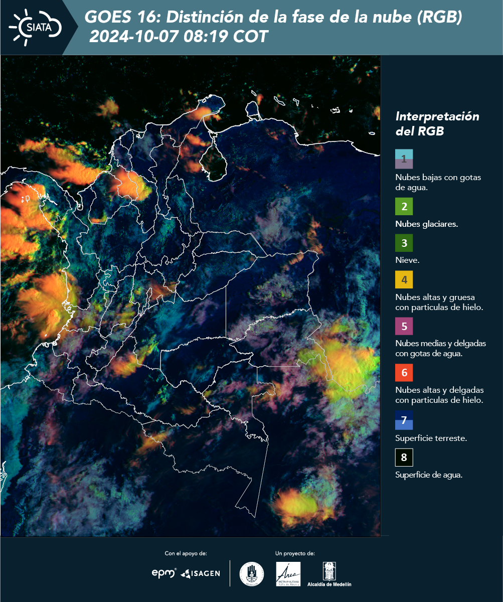Pick the dark green swatch number 3

tap(404, 243)
